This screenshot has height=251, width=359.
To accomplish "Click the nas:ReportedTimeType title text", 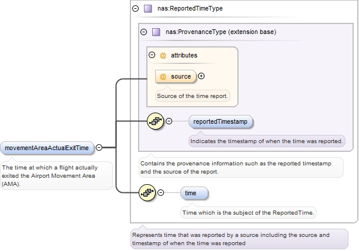I will [x=190, y=9].
